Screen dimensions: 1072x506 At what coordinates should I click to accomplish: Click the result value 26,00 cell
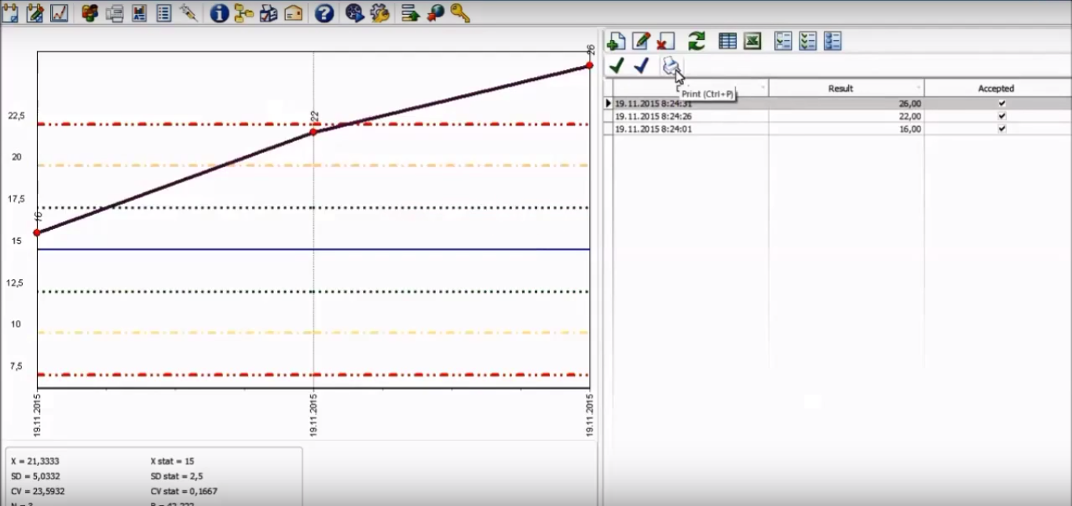click(846, 103)
